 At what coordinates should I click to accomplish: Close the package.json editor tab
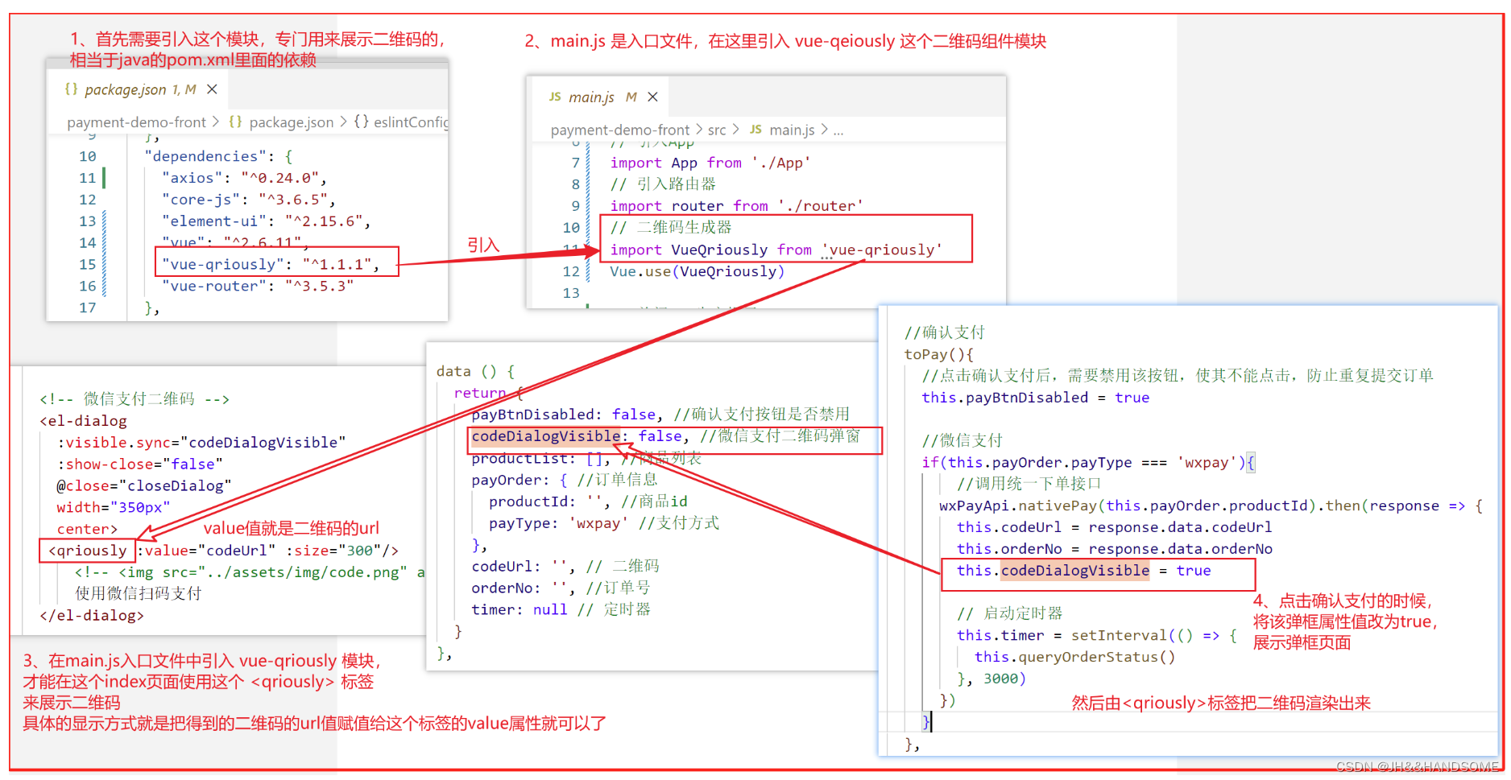[x=212, y=89]
